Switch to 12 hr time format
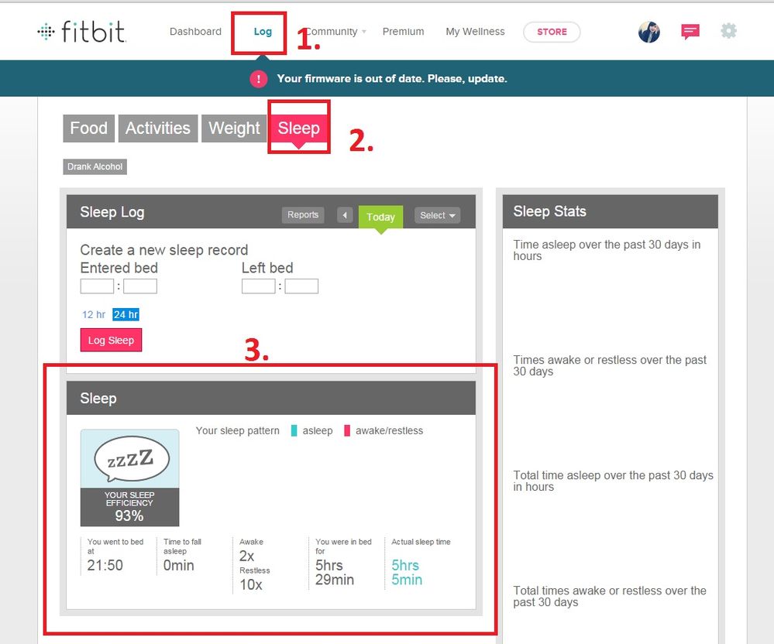This screenshot has height=644, width=774. pos(94,314)
